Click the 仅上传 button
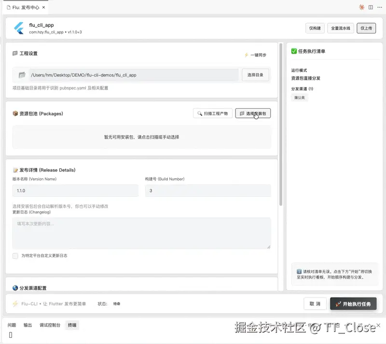Viewport: 386px width, 344px height. [x=366, y=28]
